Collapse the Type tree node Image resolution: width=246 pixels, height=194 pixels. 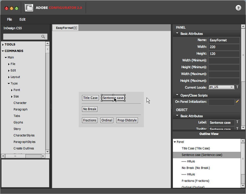9,84
